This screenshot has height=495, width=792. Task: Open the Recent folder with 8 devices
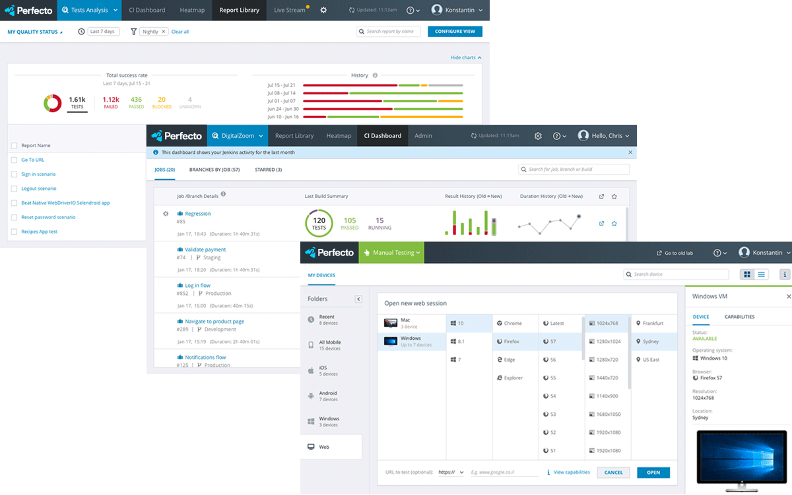[331, 319]
